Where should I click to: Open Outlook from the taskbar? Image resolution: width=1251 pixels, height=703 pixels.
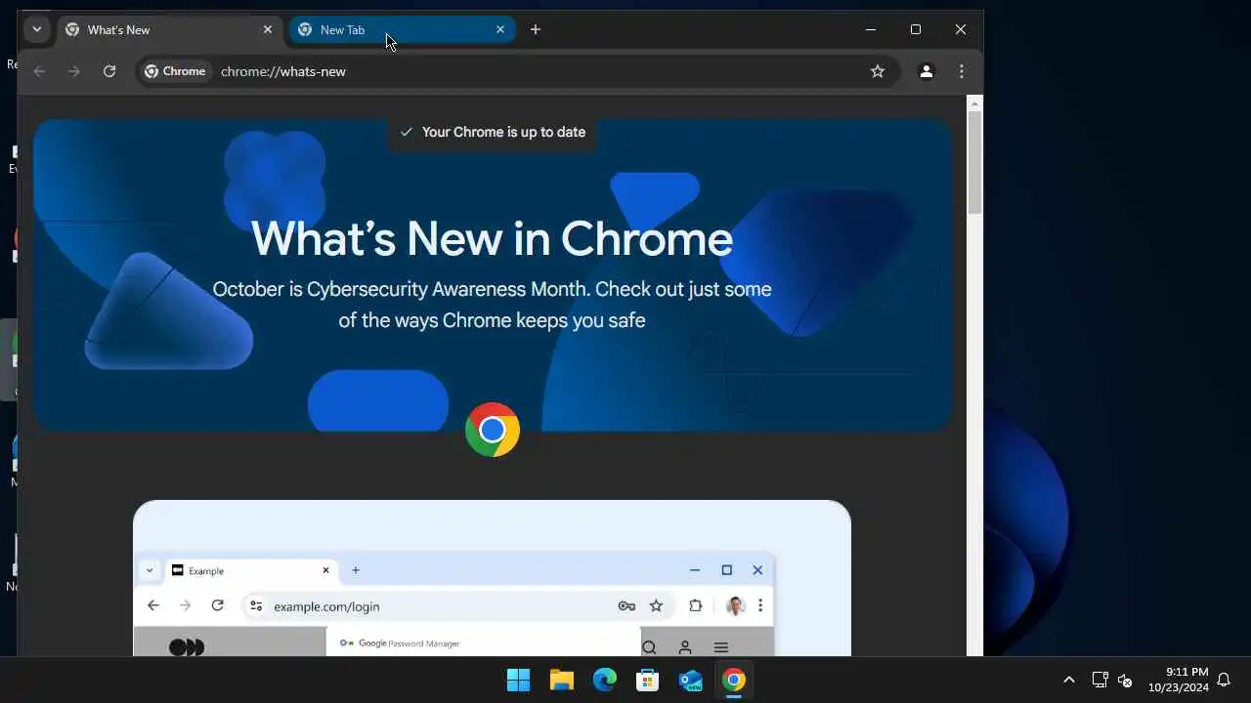click(691, 680)
